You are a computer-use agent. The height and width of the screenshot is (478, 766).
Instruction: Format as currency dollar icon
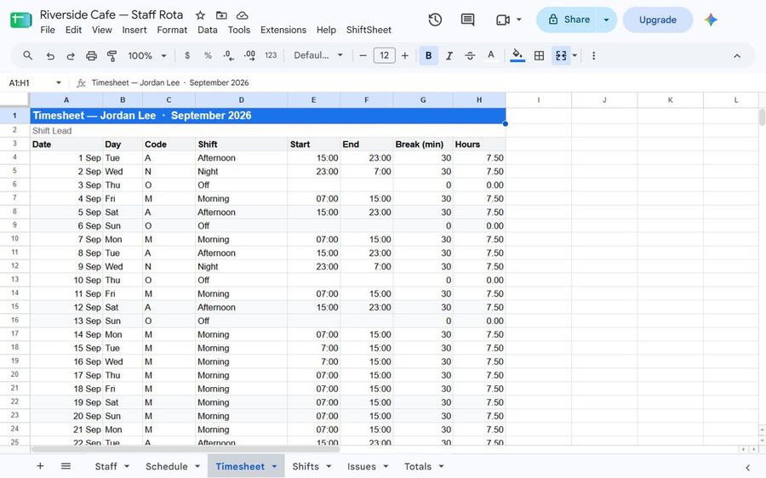click(x=187, y=55)
